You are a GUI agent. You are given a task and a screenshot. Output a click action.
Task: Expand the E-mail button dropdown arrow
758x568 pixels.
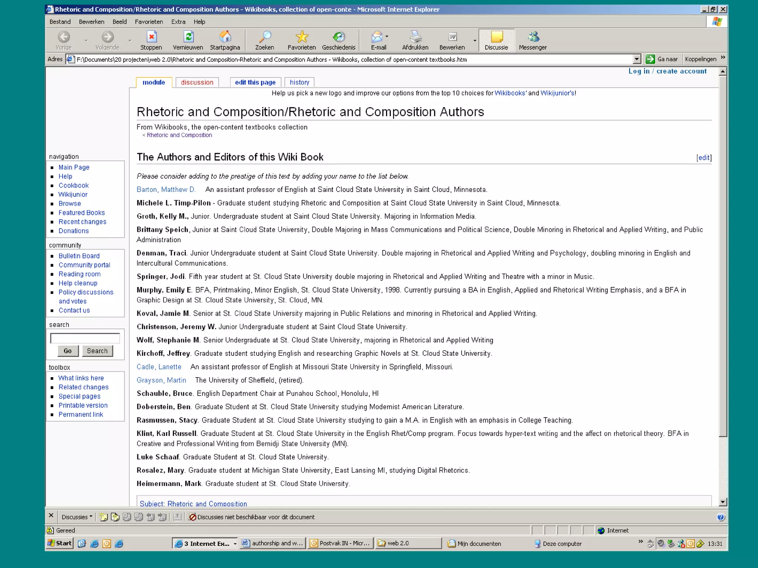point(387,37)
